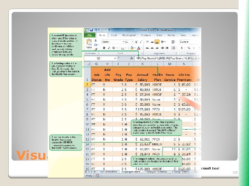Click the Align Text Left icon
The height and width of the screenshot is (186, 249).
(147, 48)
